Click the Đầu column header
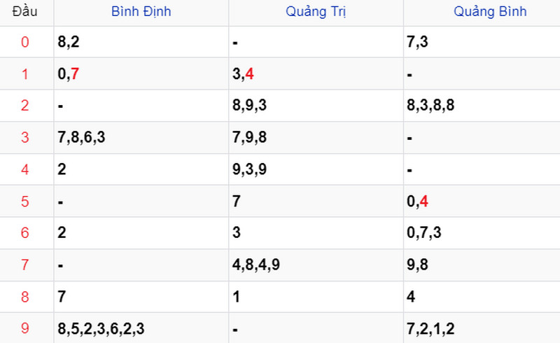The image size is (560, 343). [24, 12]
